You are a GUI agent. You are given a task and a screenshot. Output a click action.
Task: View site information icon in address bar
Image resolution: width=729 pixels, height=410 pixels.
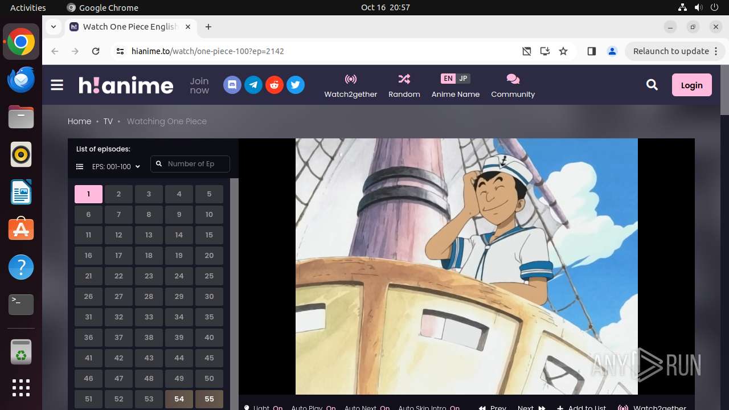(120, 51)
